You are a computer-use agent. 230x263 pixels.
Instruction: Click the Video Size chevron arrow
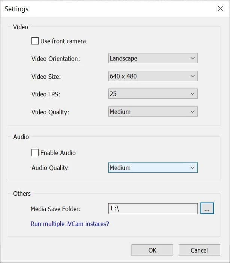pyautogui.click(x=193, y=76)
